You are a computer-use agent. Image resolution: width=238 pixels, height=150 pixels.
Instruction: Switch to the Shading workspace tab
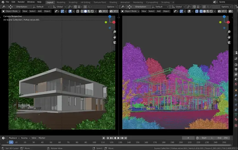point(113,2)
